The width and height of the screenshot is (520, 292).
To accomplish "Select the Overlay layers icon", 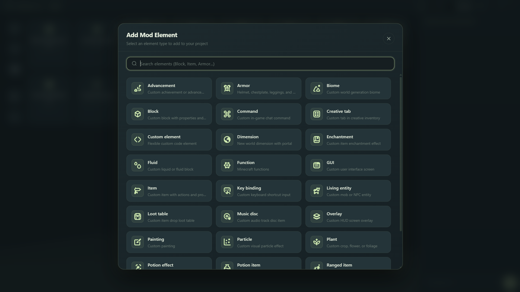I will pos(317,217).
